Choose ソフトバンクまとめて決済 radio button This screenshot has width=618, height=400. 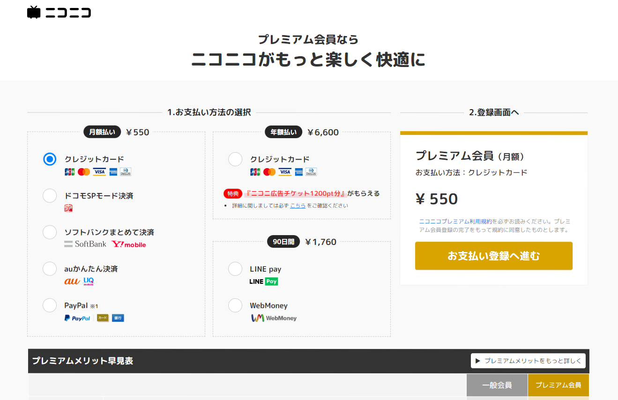[50, 232]
